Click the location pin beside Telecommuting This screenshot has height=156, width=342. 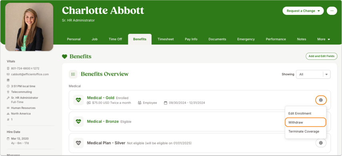pos(8,92)
